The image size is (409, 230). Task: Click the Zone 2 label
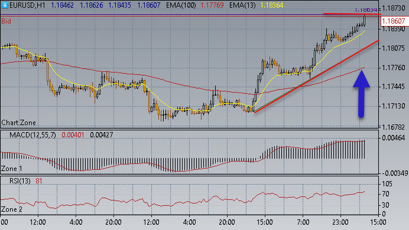(11, 209)
